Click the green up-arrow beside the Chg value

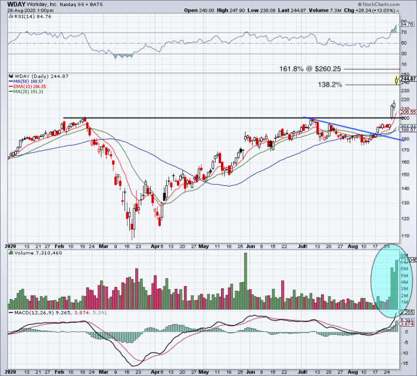coord(398,11)
